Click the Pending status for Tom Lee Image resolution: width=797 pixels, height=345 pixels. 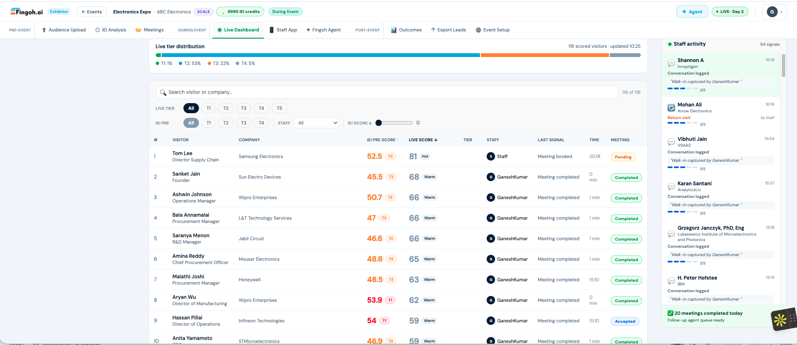tap(623, 157)
